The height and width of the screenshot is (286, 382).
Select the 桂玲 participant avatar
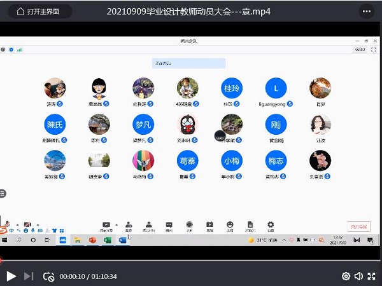tap(232, 88)
